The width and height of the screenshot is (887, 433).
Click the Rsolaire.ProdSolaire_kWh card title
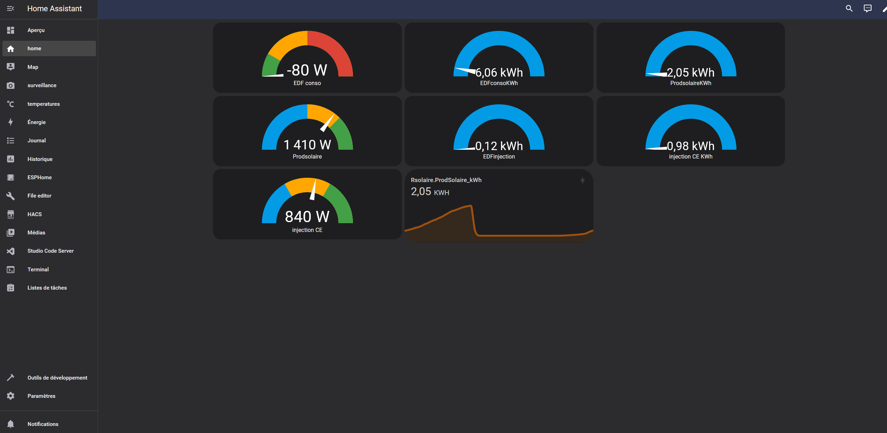click(446, 180)
